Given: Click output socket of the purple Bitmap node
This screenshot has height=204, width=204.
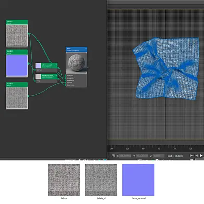Looking at the screenshot, I should pos(28,63).
